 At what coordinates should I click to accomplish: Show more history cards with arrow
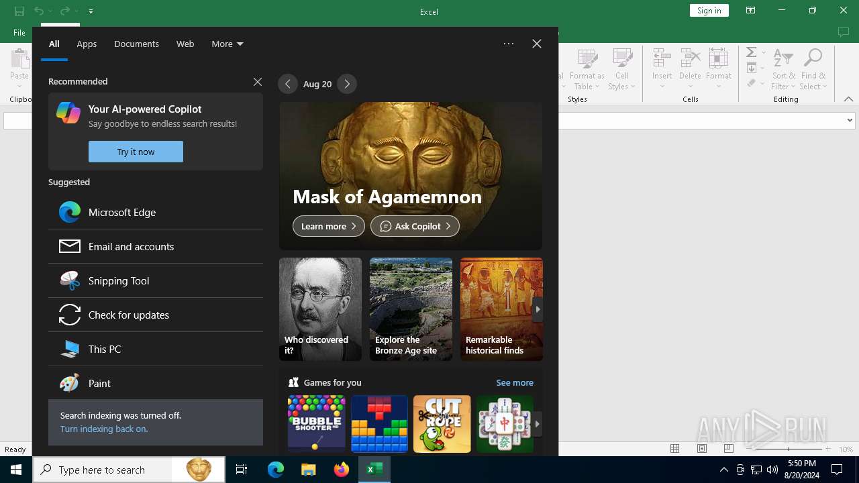click(538, 309)
